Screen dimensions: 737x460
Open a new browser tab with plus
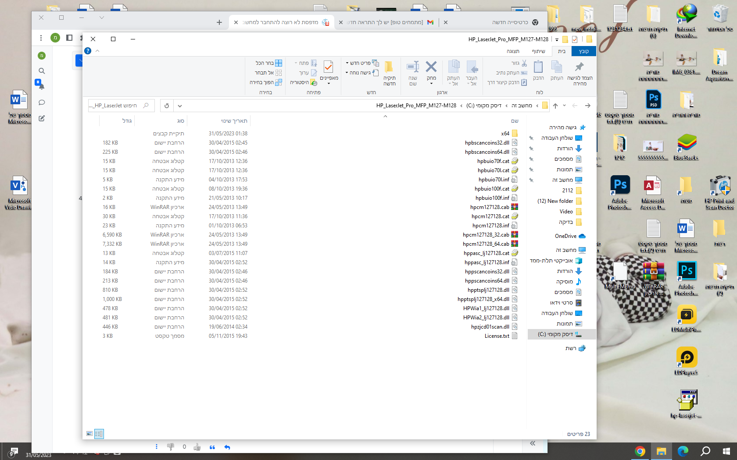[219, 22]
